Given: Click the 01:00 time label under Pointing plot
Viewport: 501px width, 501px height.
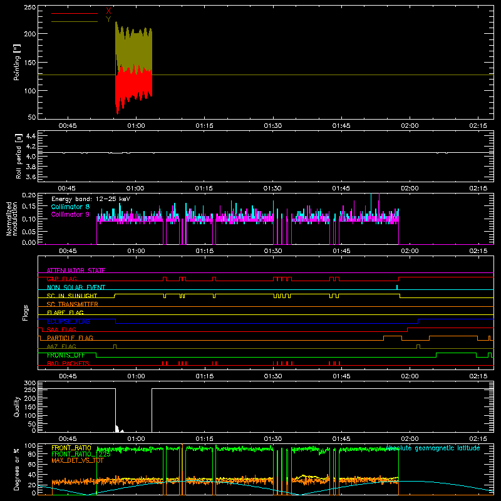Looking at the screenshot, I should tap(136, 126).
